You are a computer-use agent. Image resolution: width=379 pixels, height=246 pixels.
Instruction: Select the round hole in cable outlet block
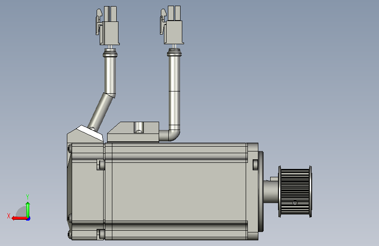pyautogui.click(x=138, y=127)
